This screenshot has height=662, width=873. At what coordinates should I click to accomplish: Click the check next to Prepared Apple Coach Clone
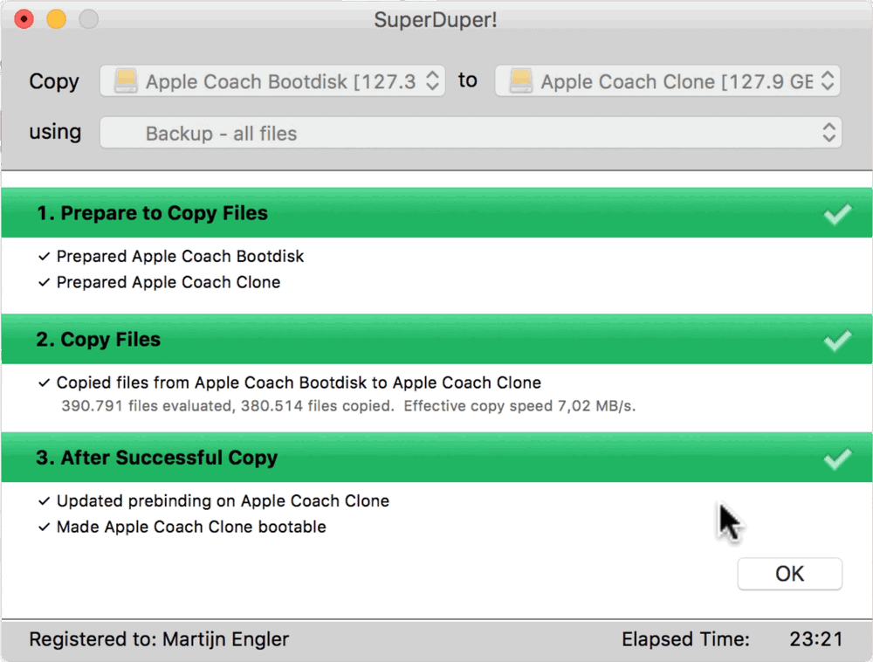coord(44,282)
